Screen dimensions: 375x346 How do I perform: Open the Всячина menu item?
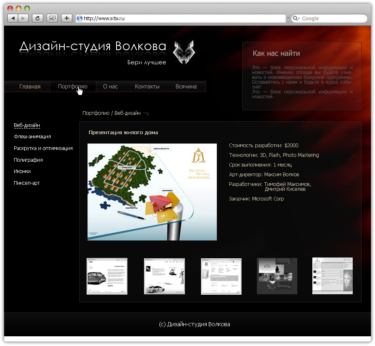click(x=186, y=86)
